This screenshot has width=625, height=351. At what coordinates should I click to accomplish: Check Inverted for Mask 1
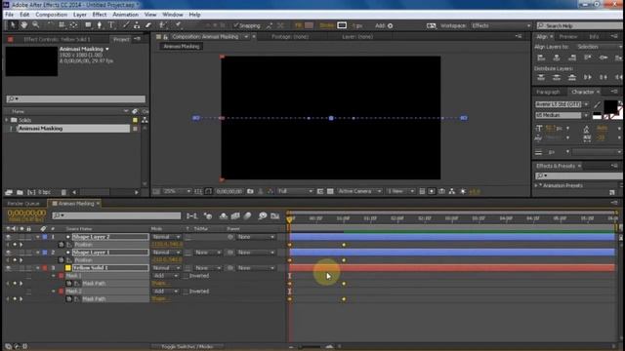coord(186,276)
